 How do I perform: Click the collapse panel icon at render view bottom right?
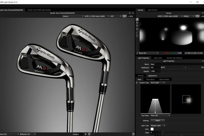pyautogui.click(x=133, y=134)
